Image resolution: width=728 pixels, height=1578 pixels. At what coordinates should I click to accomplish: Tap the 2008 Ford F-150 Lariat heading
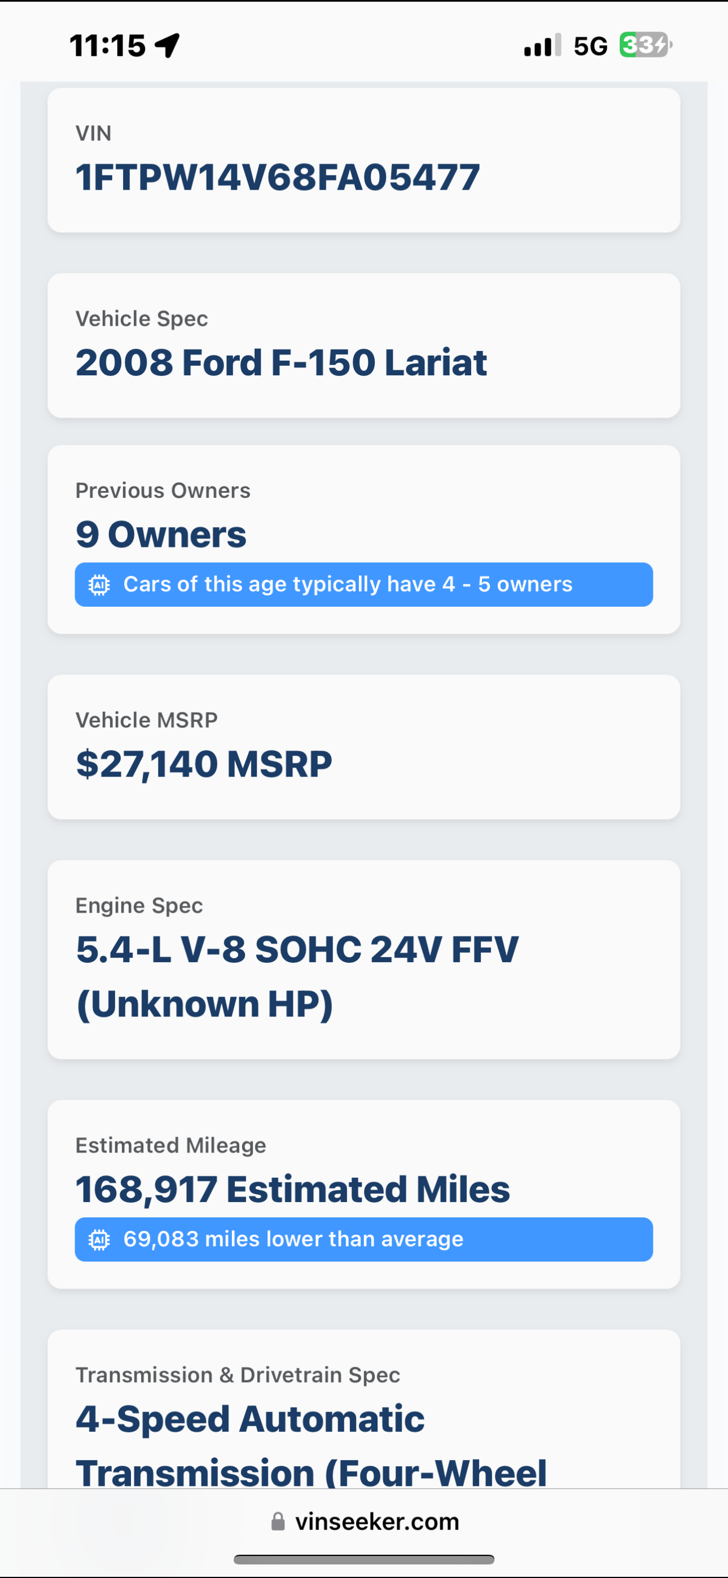click(281, 363)
